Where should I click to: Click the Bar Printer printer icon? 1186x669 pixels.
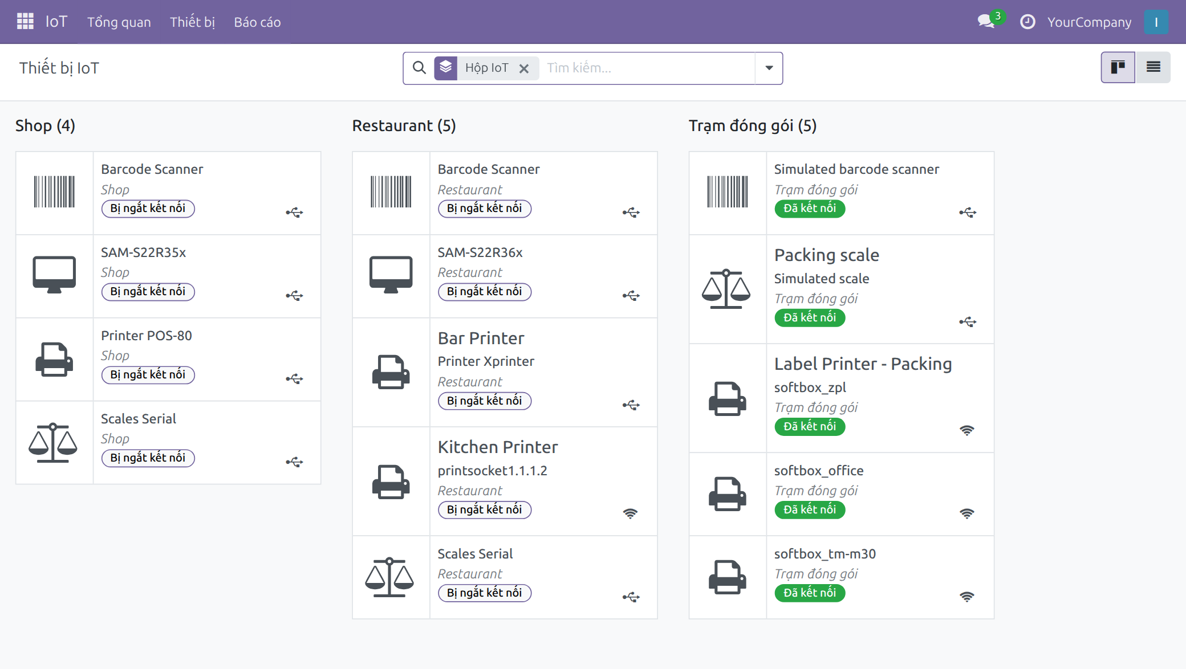391,372
